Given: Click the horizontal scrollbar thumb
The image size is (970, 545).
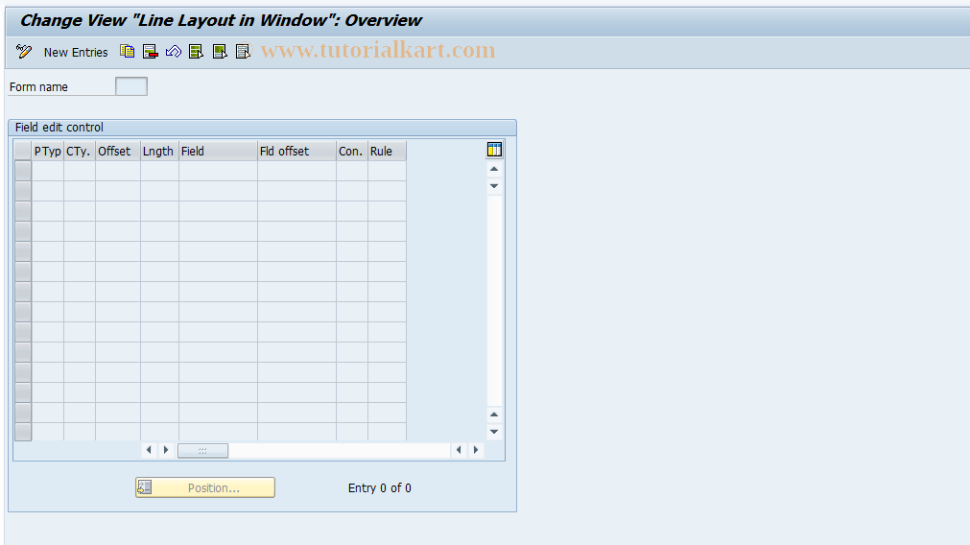Looking at the screenshot, I should [x=202, y=450].
